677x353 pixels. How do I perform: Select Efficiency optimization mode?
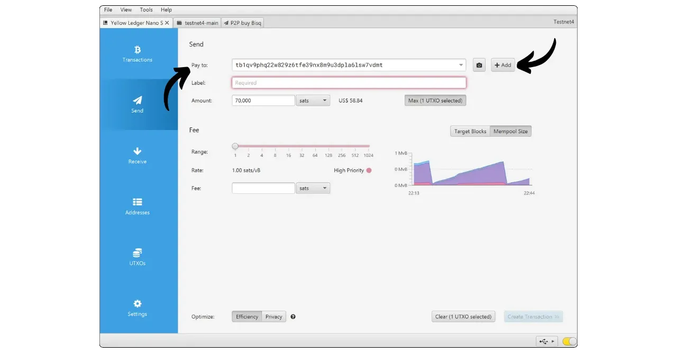247,317
